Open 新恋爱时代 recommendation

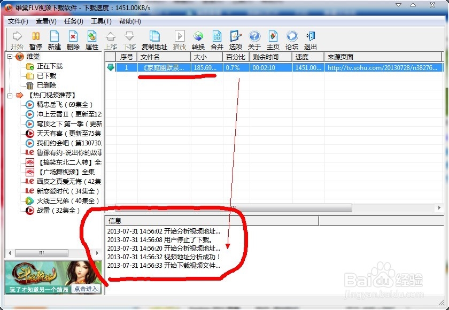[68, 191]
